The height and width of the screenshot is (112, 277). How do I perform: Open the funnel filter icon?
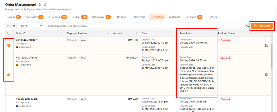click(x=14, y=26)
